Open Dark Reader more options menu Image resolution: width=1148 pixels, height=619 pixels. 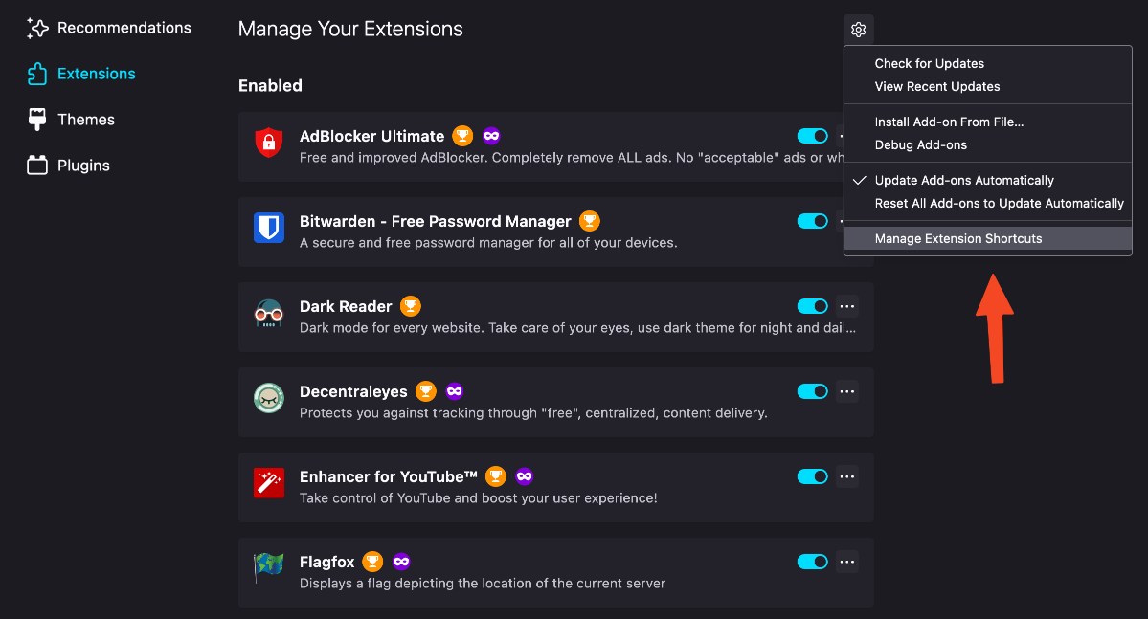pyautogui.click(x=846, y=306)
